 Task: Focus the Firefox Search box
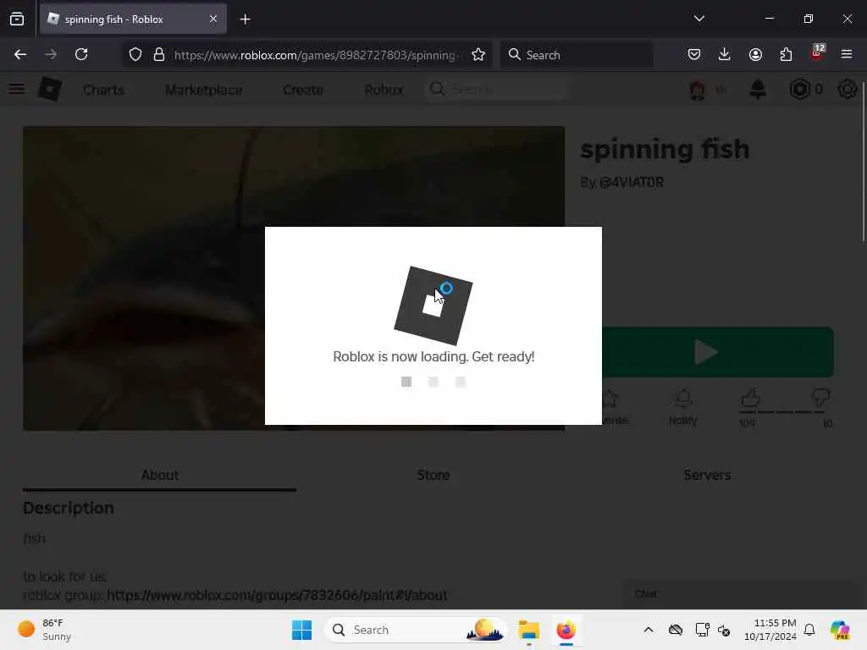pos(577,55)
